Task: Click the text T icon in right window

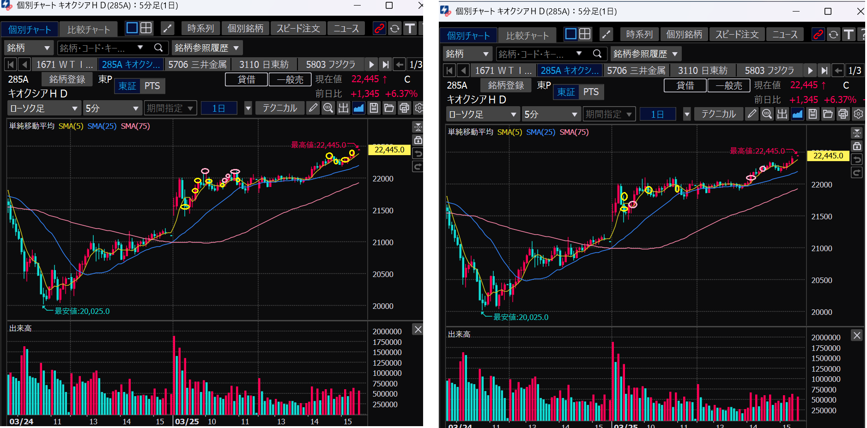Action: point(849,35)
